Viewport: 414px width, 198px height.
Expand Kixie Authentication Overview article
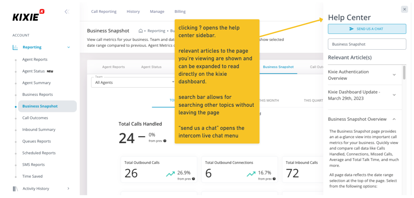point(394,75)
